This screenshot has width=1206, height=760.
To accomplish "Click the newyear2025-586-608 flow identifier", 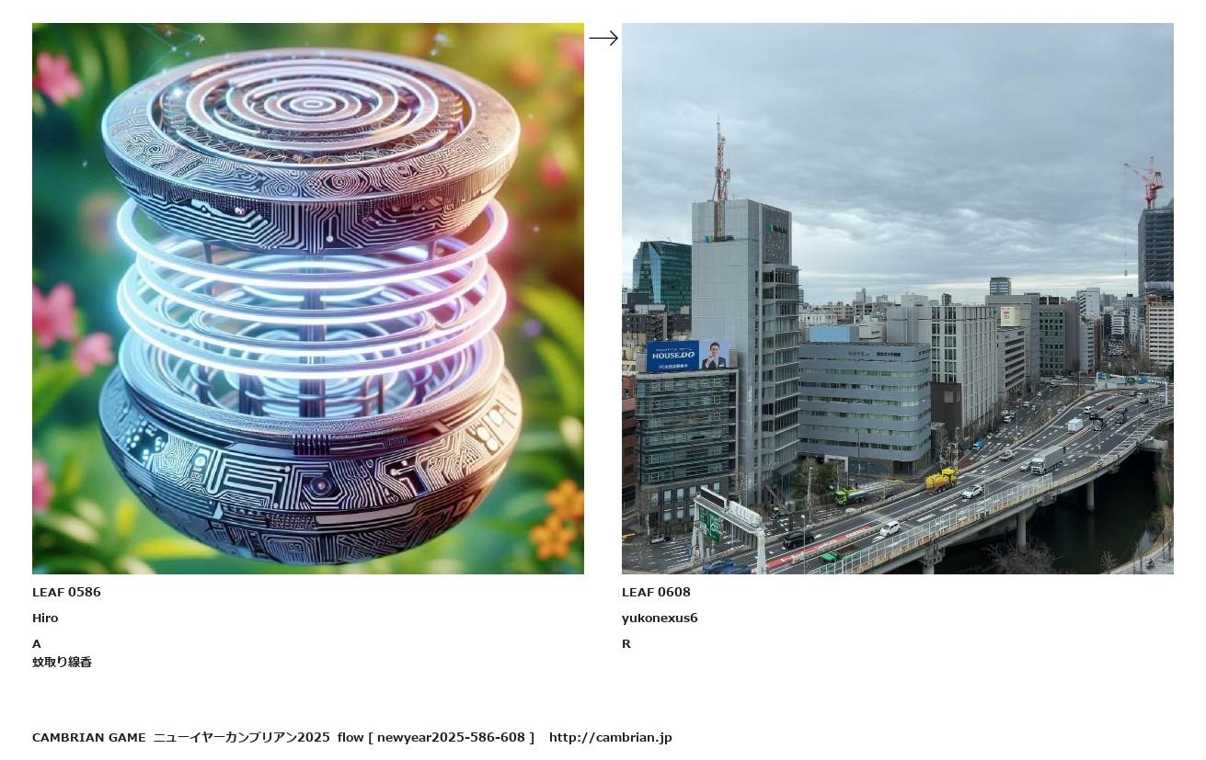I will coord(451,737).
